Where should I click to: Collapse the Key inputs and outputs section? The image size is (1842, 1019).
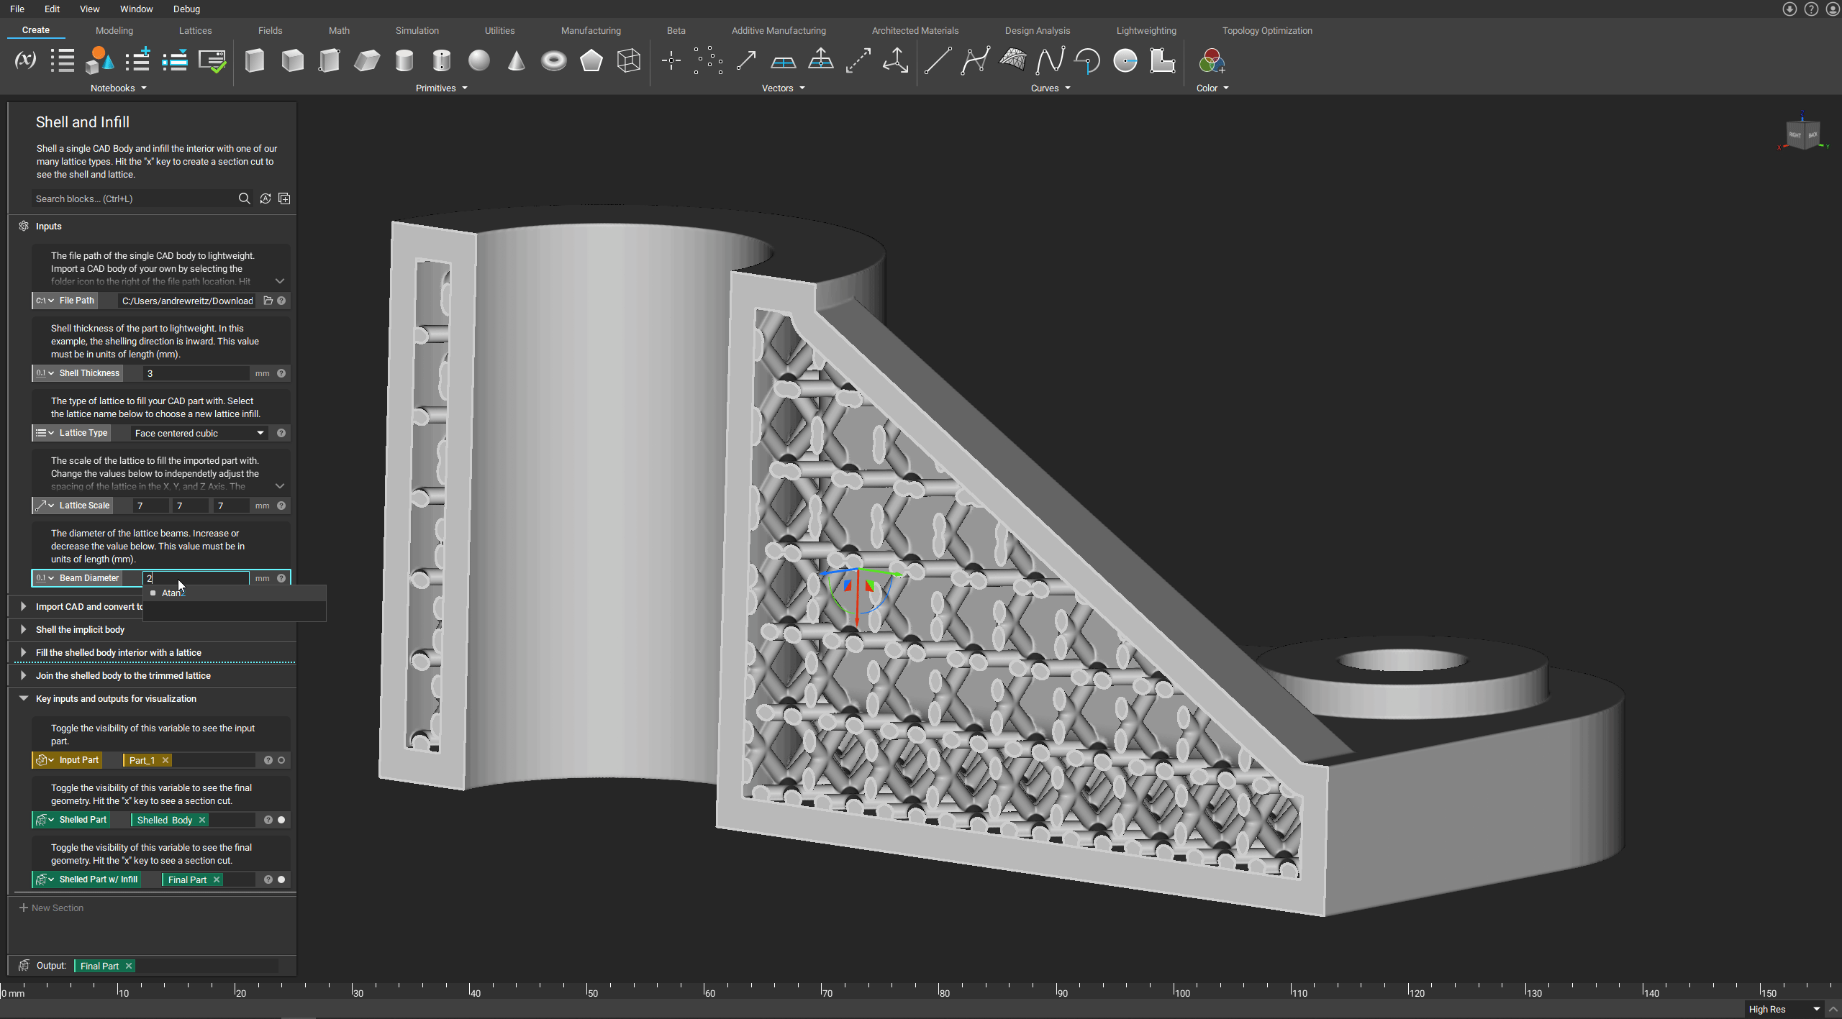pos(24,698)
